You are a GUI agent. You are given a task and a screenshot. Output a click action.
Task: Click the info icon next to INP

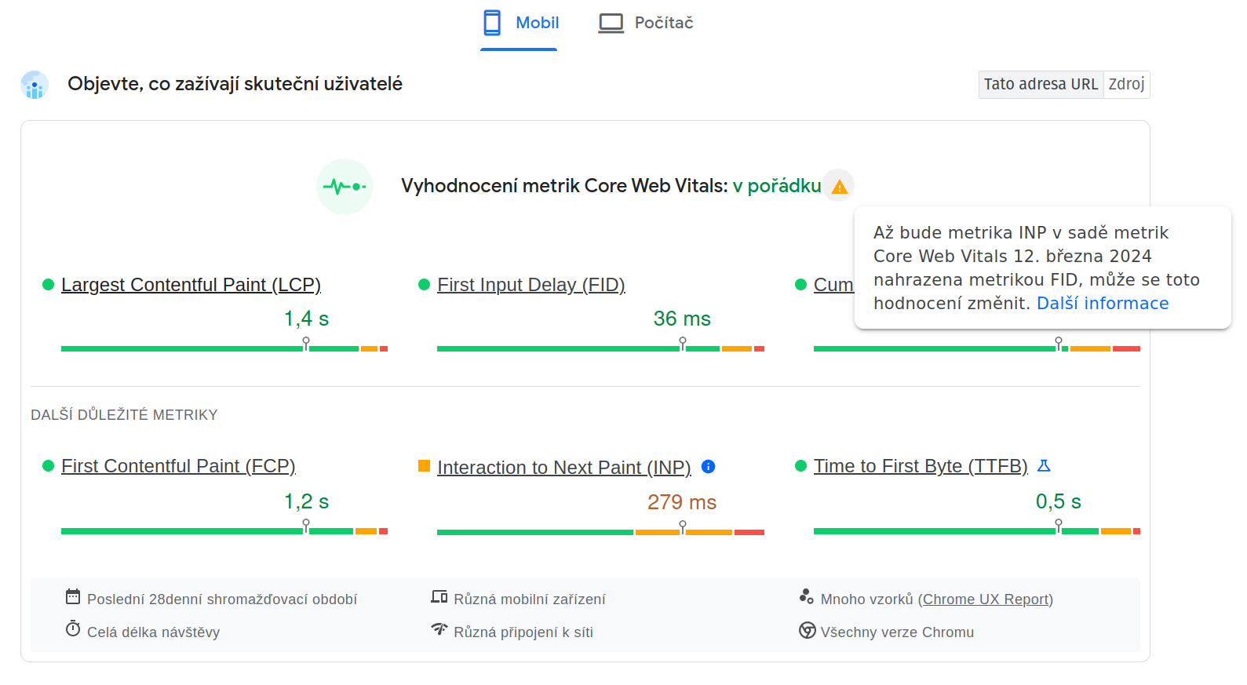point(709,467)
